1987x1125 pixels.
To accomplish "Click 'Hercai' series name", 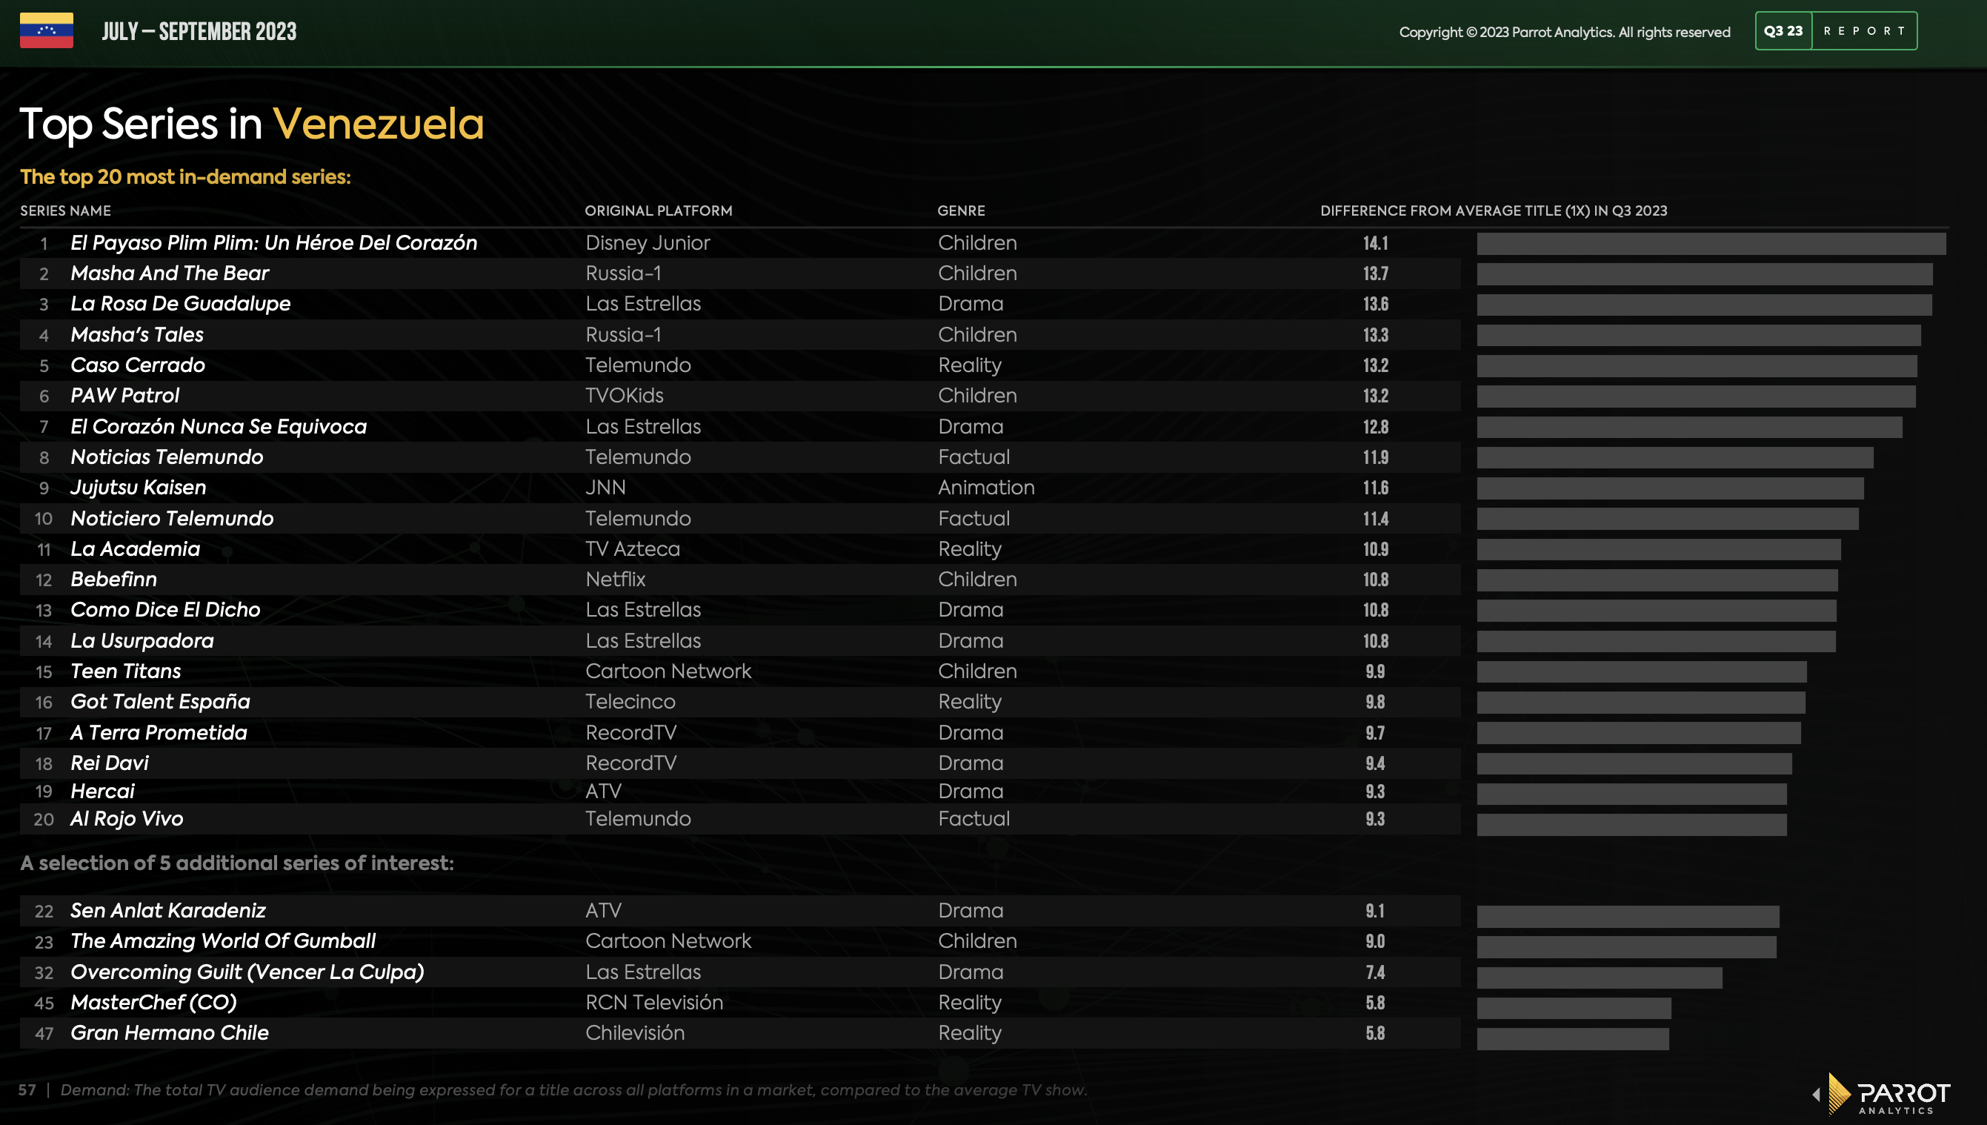I will (103, 792).
